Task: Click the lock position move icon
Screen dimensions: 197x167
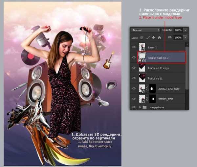Action: [153, 38]
